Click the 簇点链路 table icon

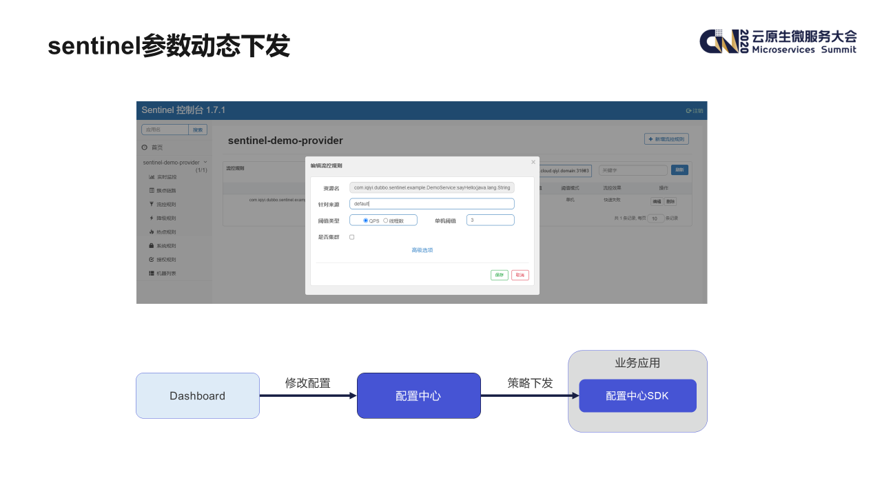152,191
